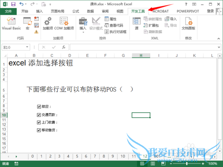Click the Record Macro icon
Viewport: 223px width, 167px height.
pos(37,19)
